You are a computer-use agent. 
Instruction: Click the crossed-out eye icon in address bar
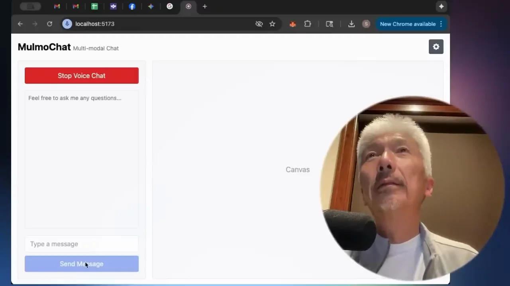point(259,24)
